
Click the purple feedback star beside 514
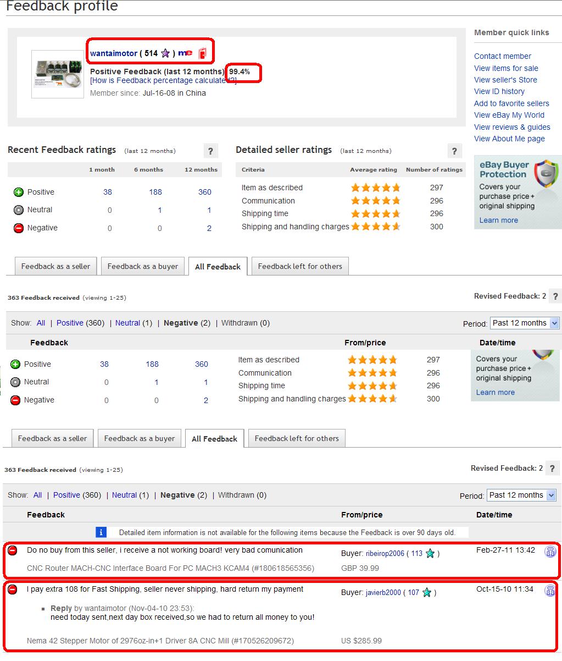point(165,53)
